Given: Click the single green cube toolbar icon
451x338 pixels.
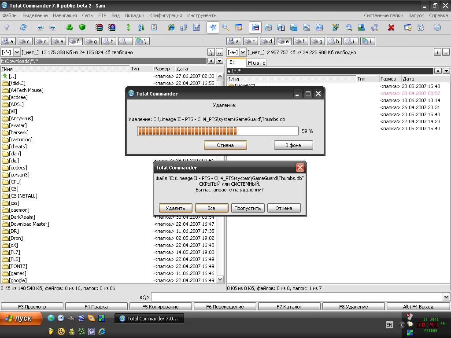Looking at the screenshot, I should tap(82, 27).
